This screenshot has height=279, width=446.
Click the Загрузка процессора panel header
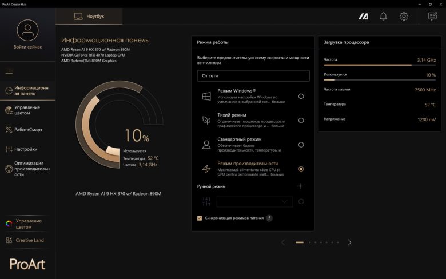380,42
